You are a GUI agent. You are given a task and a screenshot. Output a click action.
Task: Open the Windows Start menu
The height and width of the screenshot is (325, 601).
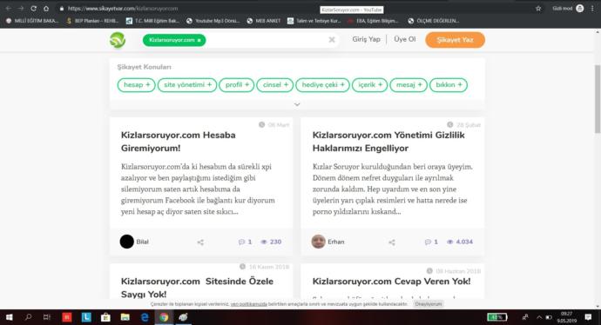(10, 317)
